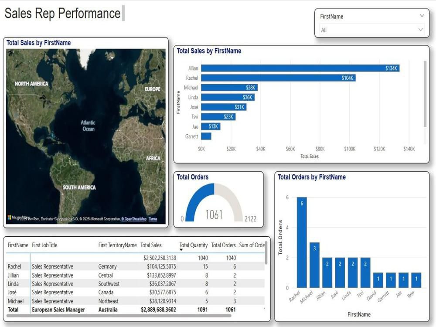Click the Atlantic Ocean label on map
The width and height of the screenshot is (436, 327).
(x=88, y=126)
